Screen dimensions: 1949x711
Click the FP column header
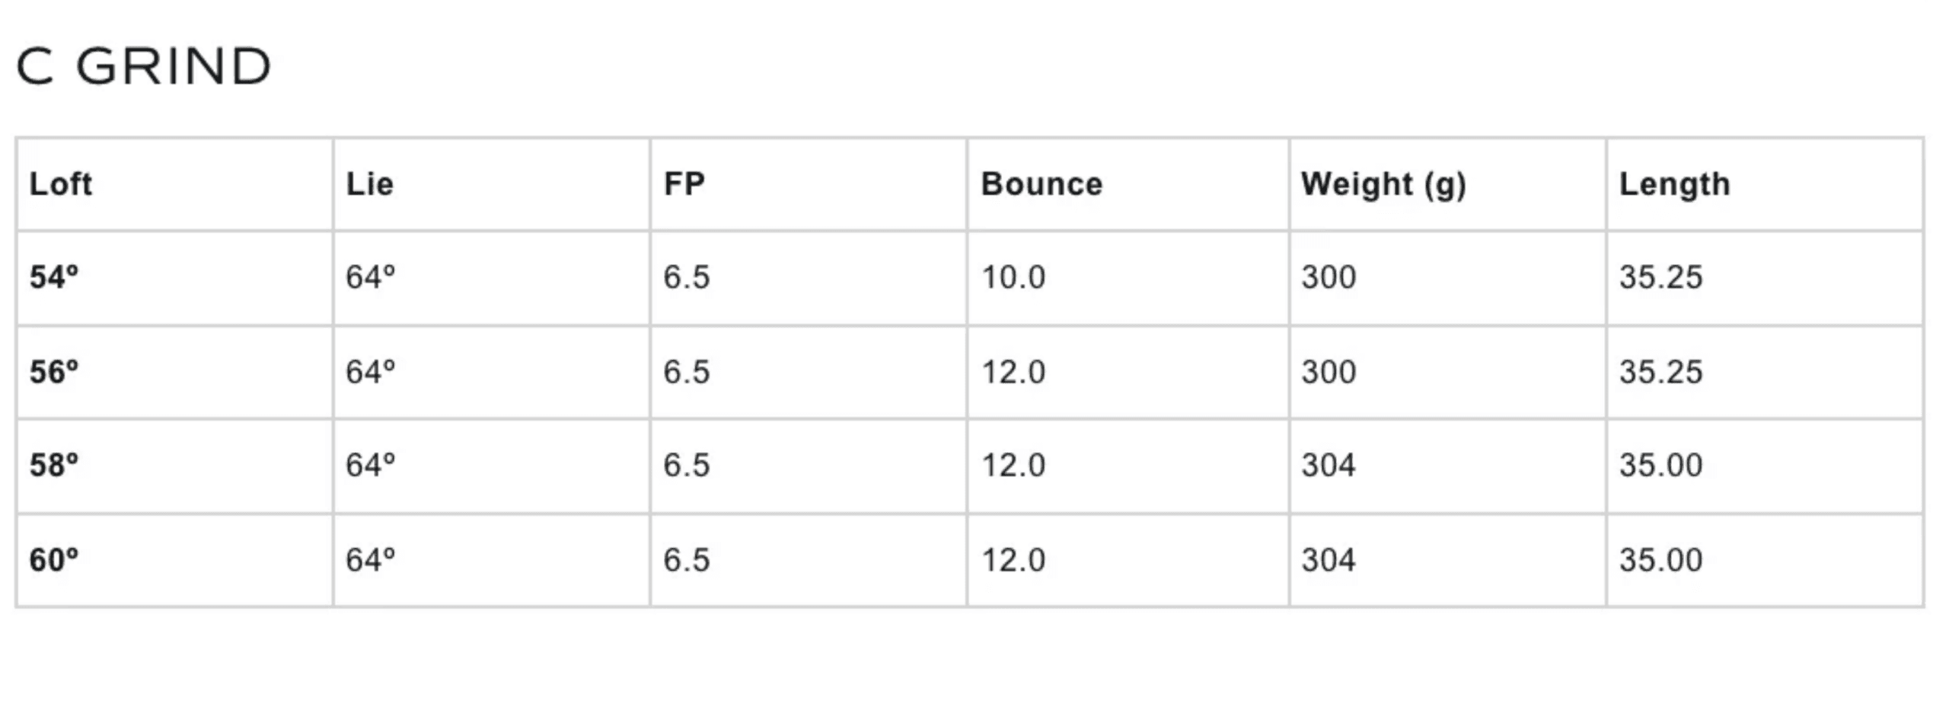(684, 184)
